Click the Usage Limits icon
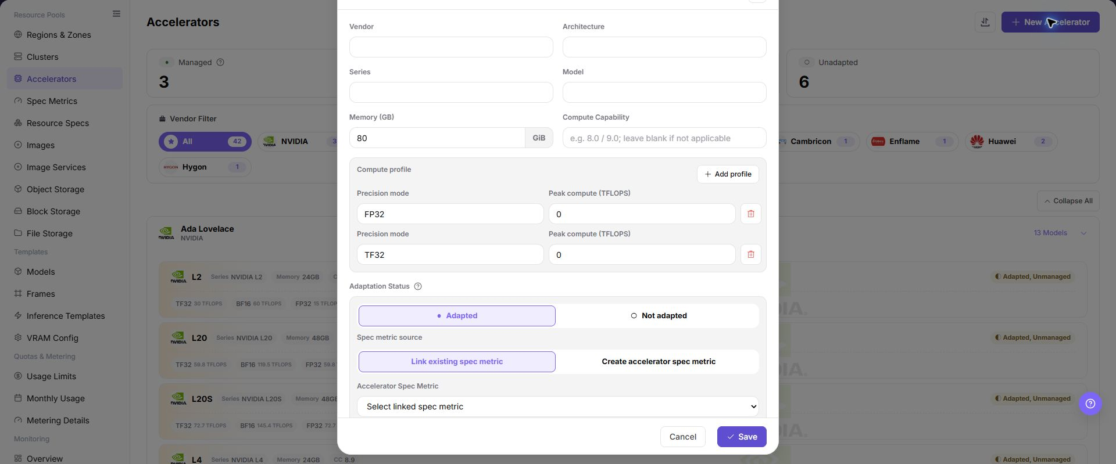The height and width of the screenshot is (464, 1116). 18,376
